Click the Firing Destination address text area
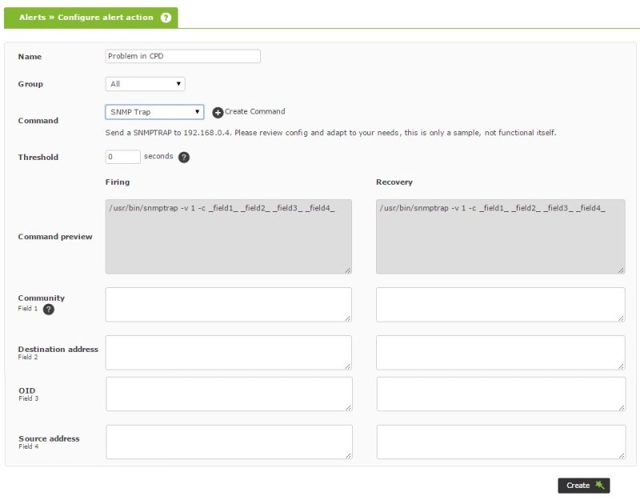Viewport: 640px width, 500px height. point(229,353)
